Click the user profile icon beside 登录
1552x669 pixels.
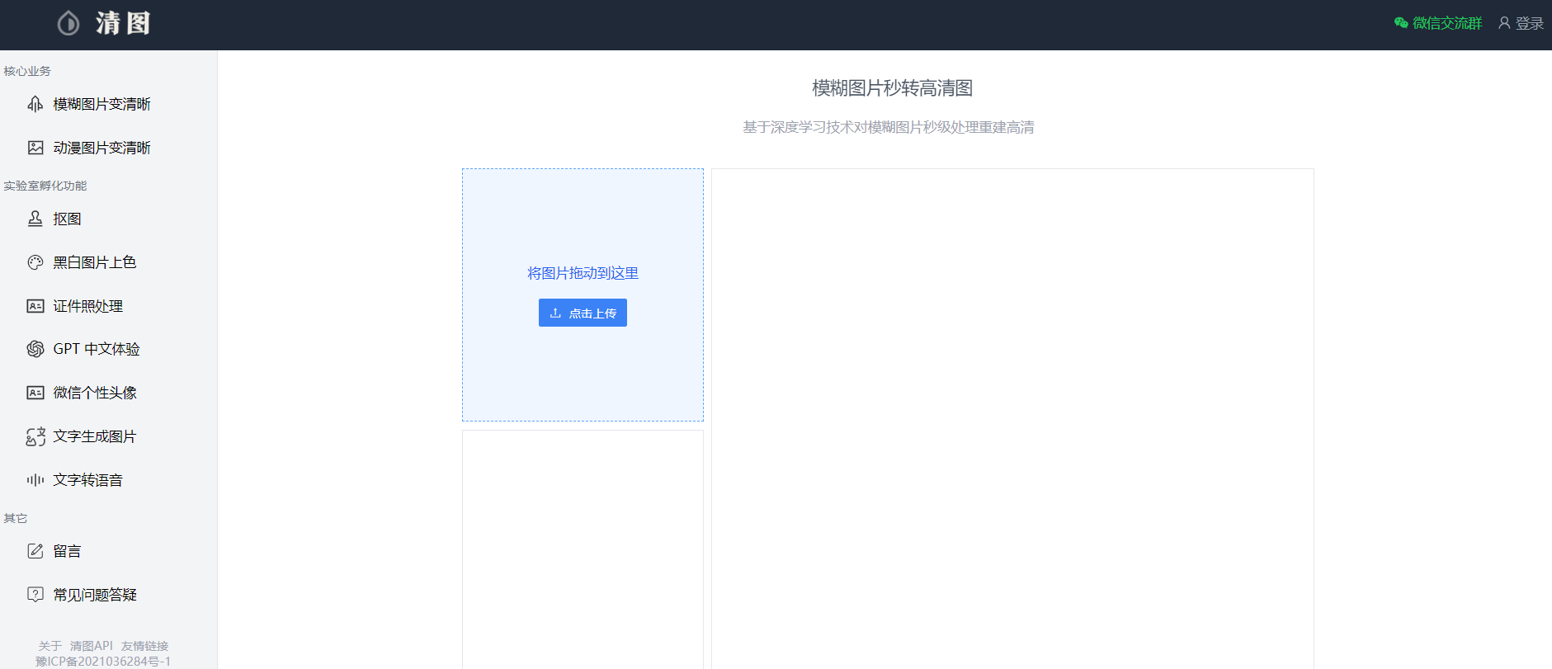[1504, 23]
